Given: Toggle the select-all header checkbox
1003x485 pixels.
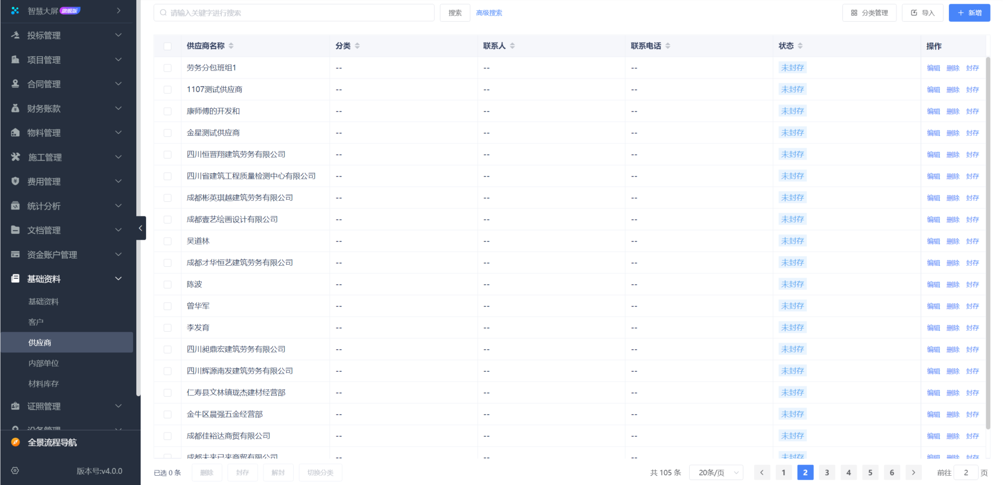Looking at the screenshot, I should [x=168, y=46].
